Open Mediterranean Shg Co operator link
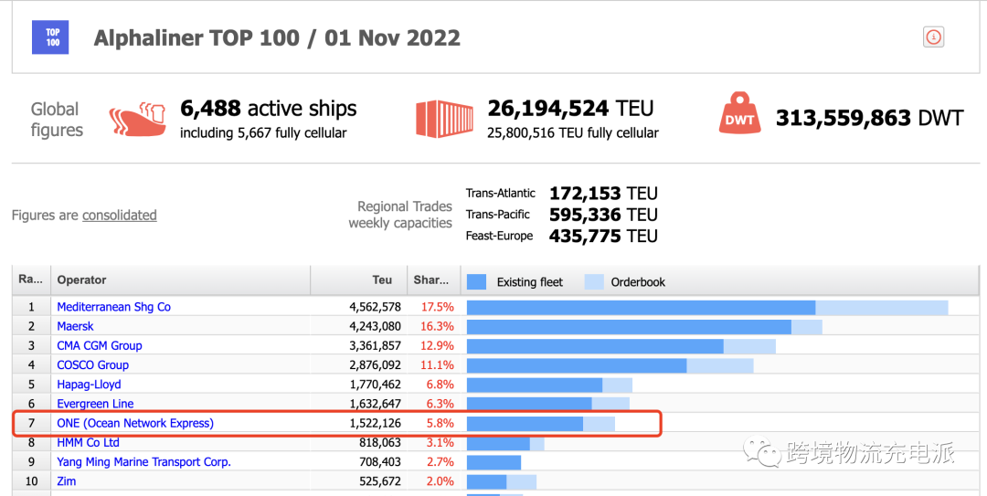This screenshot has height=496, width=987. click(x=113, y=307)
